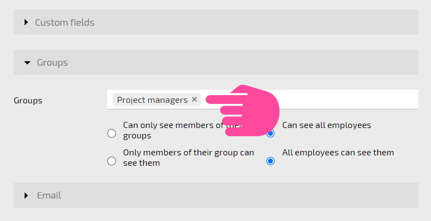Screen dimensions: 431x221
Task: Choose the 'Can see all employees' radio button
Action: click(271, 133)
